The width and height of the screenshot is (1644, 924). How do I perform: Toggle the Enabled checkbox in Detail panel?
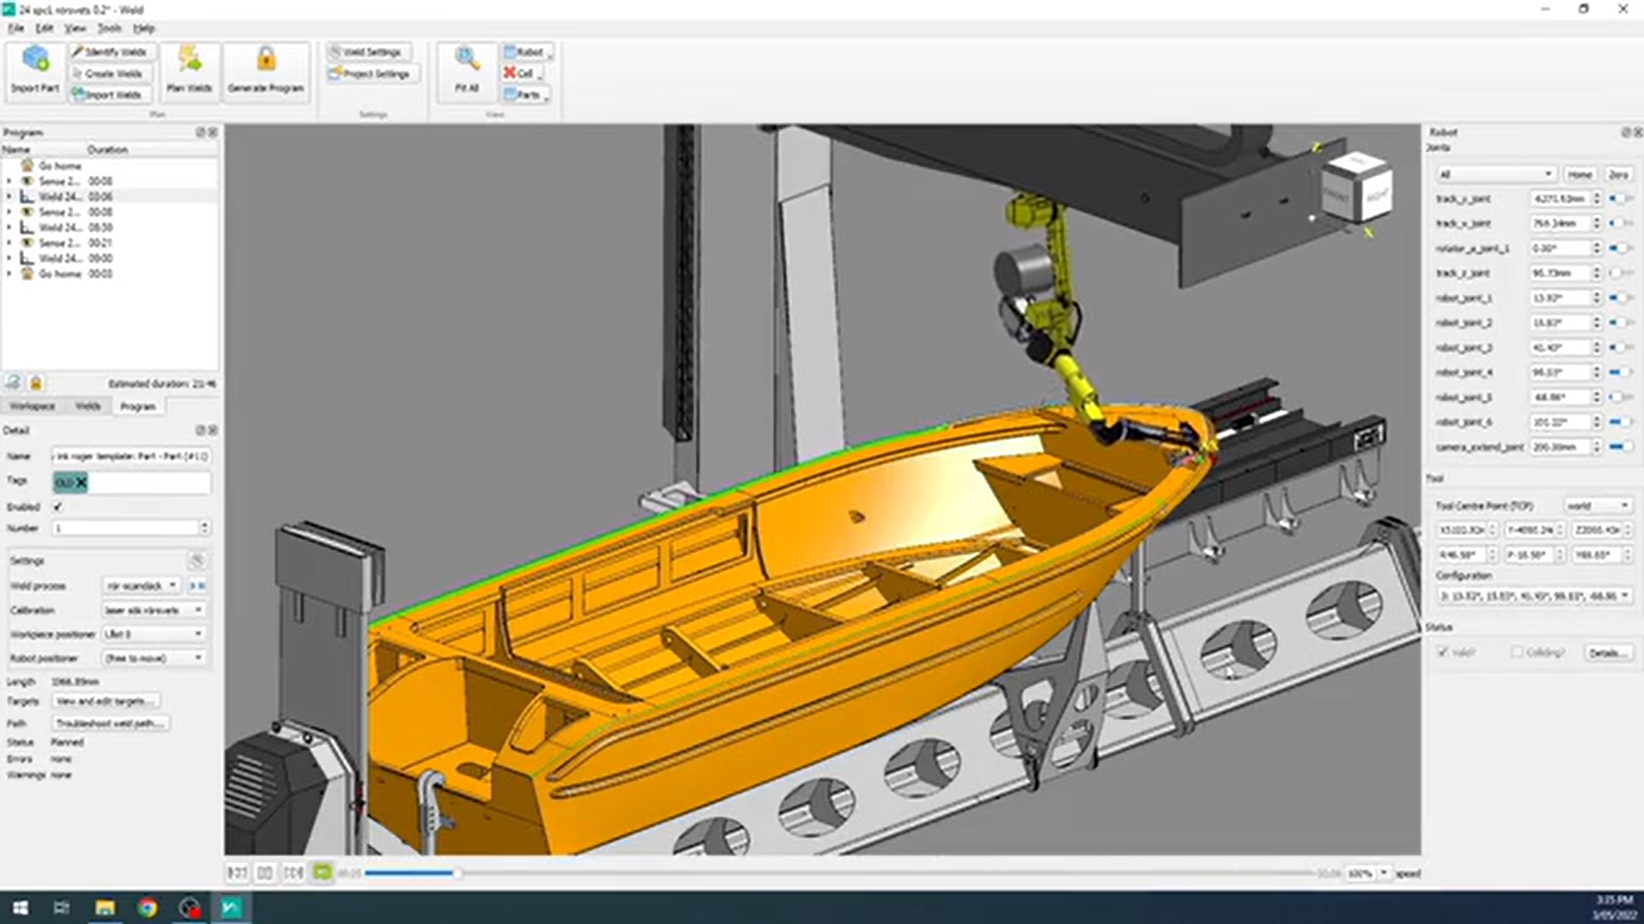click(x=57, y=507)
